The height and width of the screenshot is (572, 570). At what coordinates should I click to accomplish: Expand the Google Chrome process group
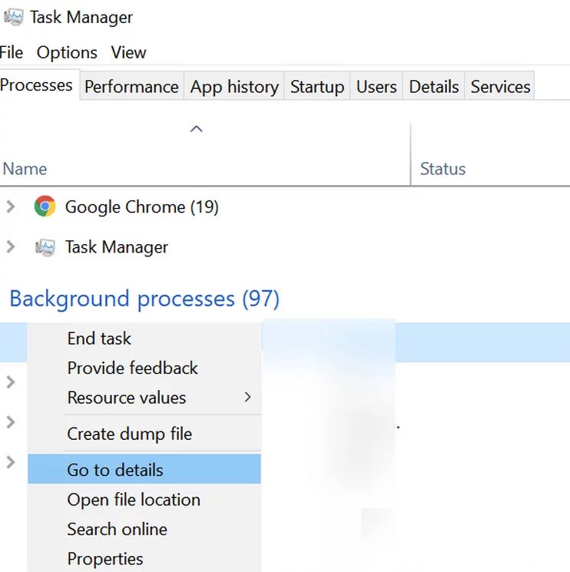click(10, 207)
